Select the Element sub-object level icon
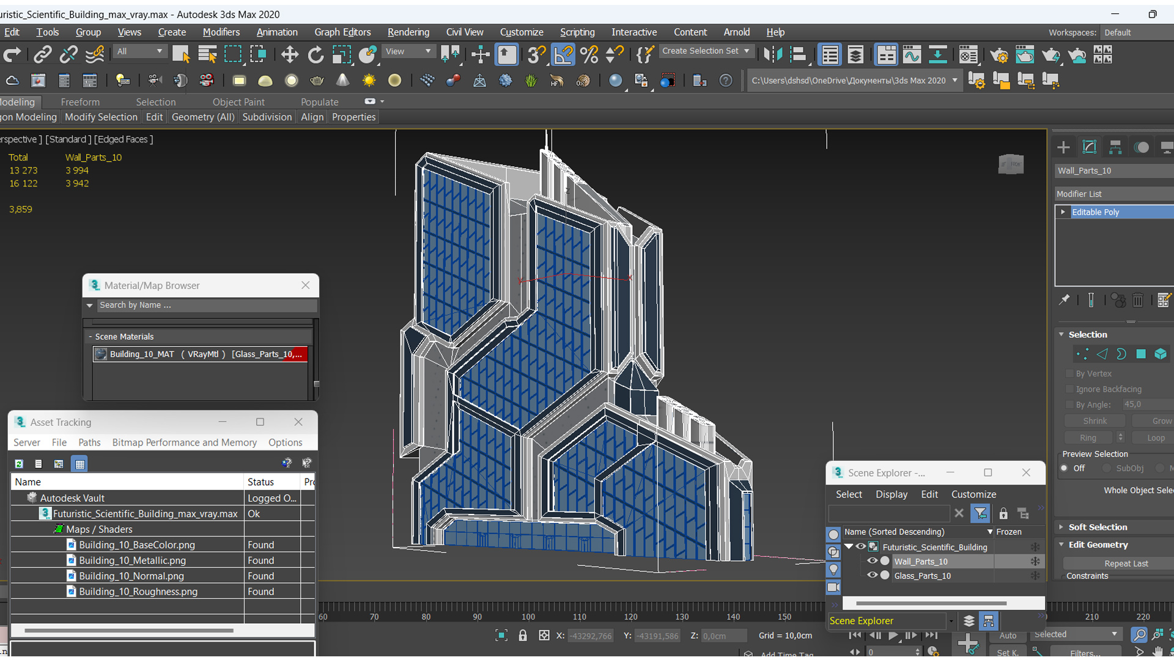The image size is (1174, 660). pos(1161,354)
